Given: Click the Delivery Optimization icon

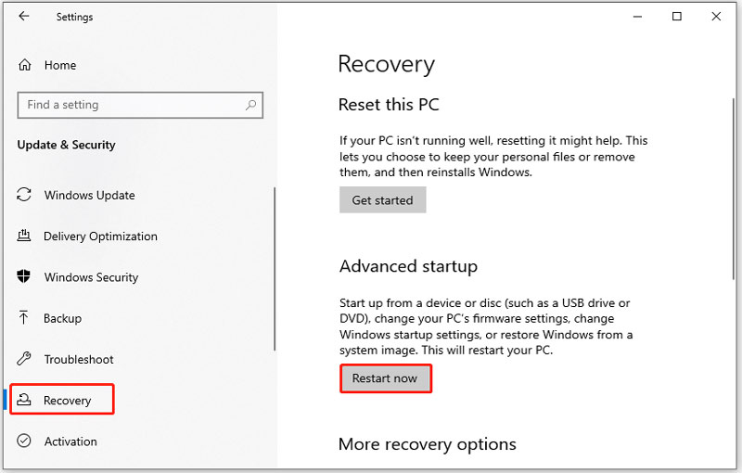Looking at the screenshot, I should pyautogui.click(x=25, y=236).
